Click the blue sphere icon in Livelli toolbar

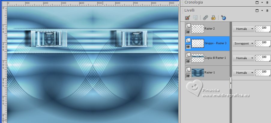pos(224,18)
